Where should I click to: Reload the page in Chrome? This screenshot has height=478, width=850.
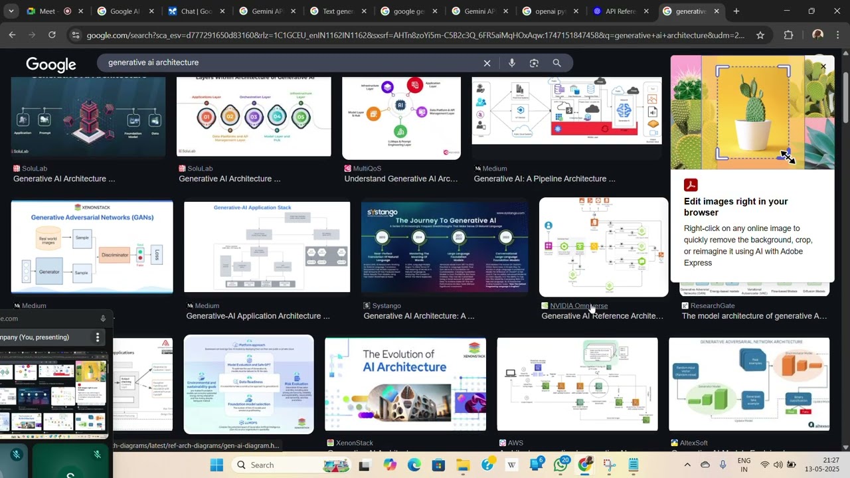[x=52, y=35]
